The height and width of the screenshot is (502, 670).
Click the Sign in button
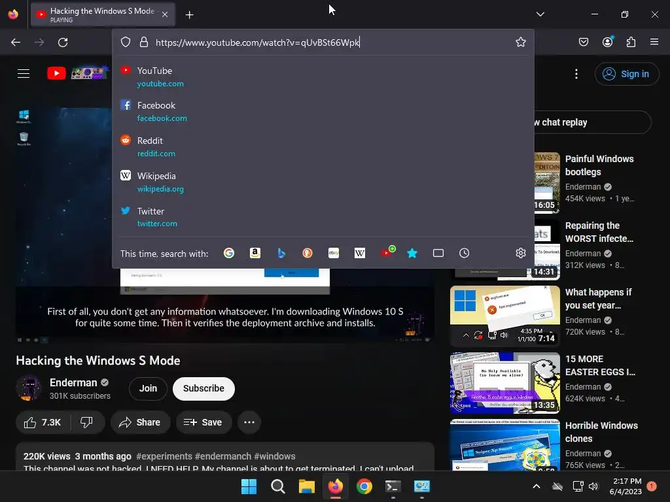tap(626, 74)
